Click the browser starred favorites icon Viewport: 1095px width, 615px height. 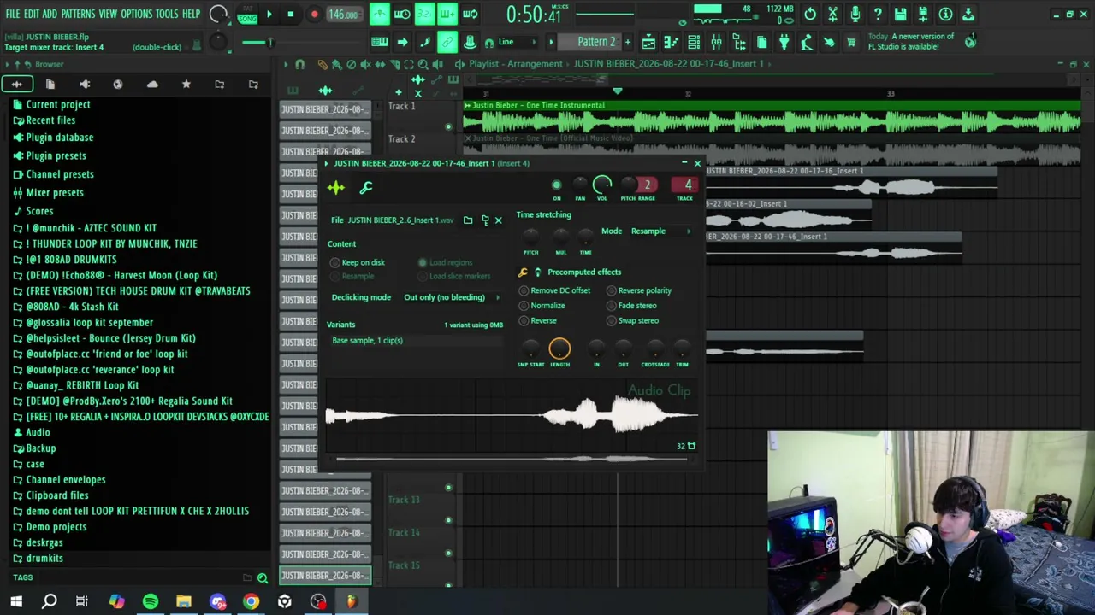coord(186,84)
